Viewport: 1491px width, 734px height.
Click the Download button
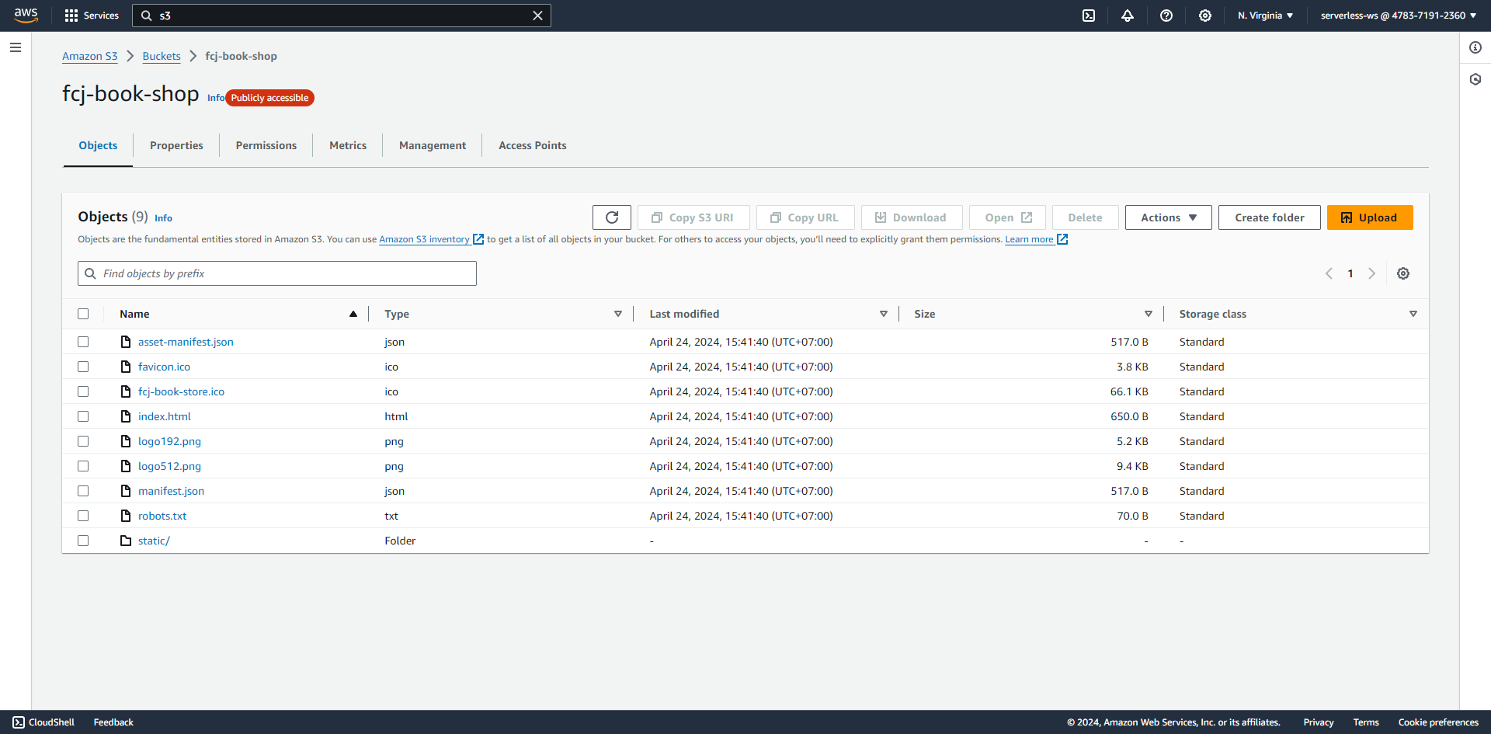(x=912, y=217)
